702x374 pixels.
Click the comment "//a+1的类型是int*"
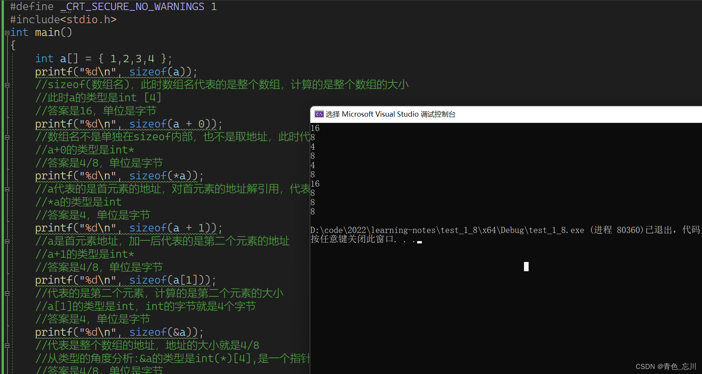85,254
